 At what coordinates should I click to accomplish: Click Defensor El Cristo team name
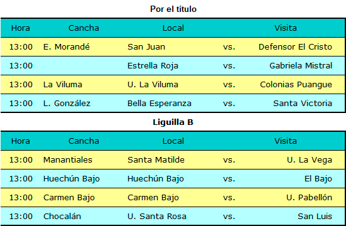point(295,47)
